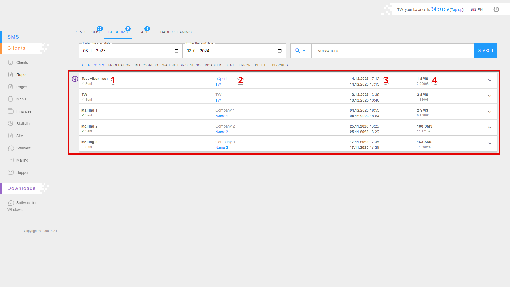Image resolution: width=510 pixels, height=287 pixels.
Task: Expand the Mailing 2 report row
Action: click(x=490, y=128)
